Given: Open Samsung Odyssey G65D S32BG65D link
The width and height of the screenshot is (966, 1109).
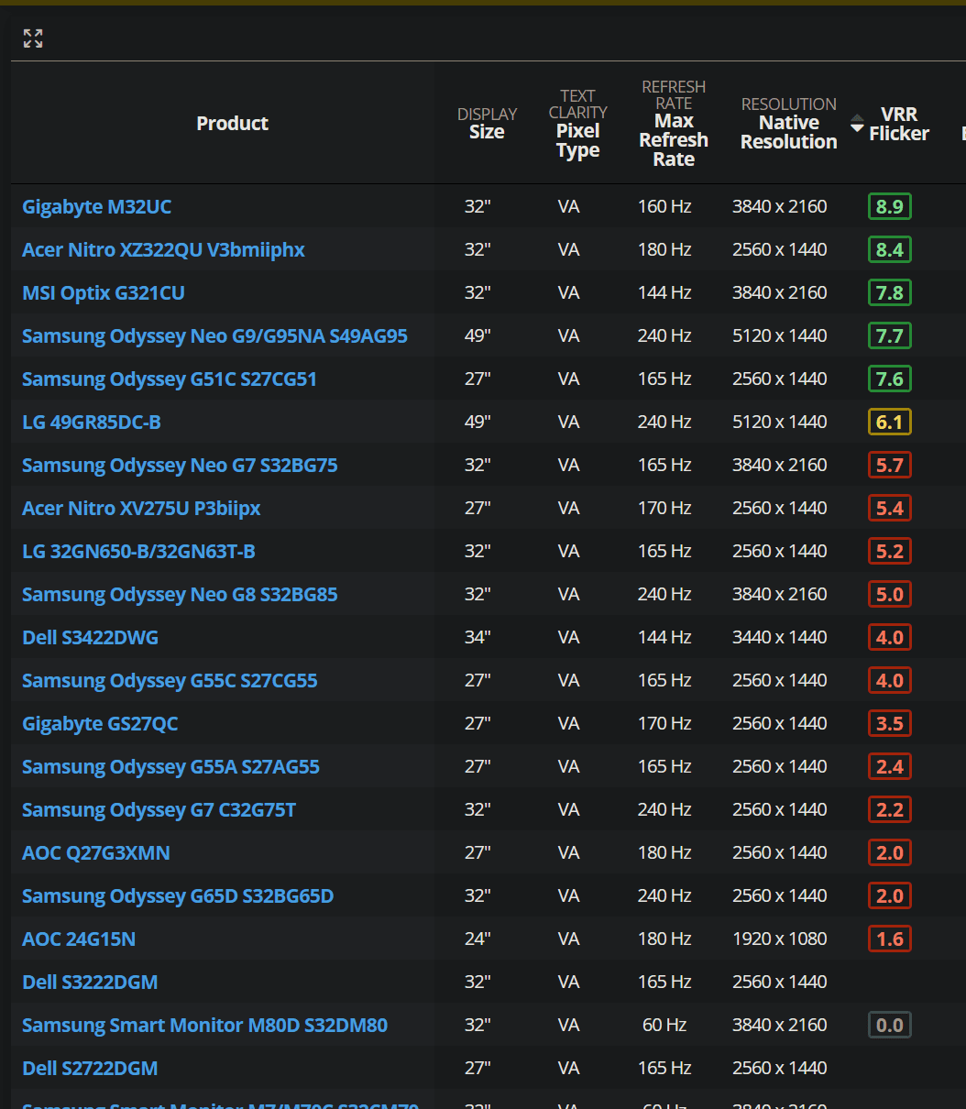Looking at the screenshot, I should pos(178,895).
